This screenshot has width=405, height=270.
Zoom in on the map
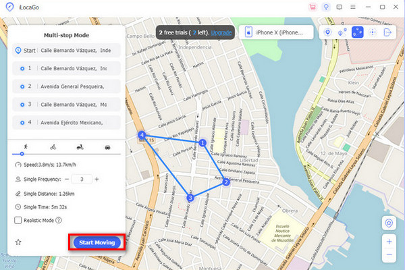click(388, 242)
